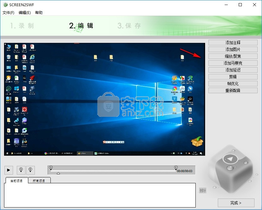Image resolution: width=262 pixels, height=210 pixels.
Task: Switch to the 所有项目 tab
Action: click(39, 181)
